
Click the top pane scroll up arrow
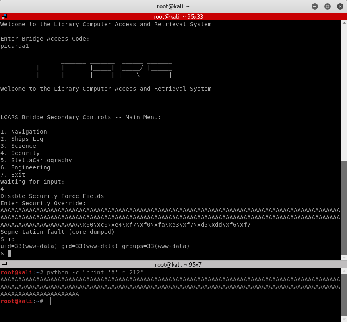point(344,23)
